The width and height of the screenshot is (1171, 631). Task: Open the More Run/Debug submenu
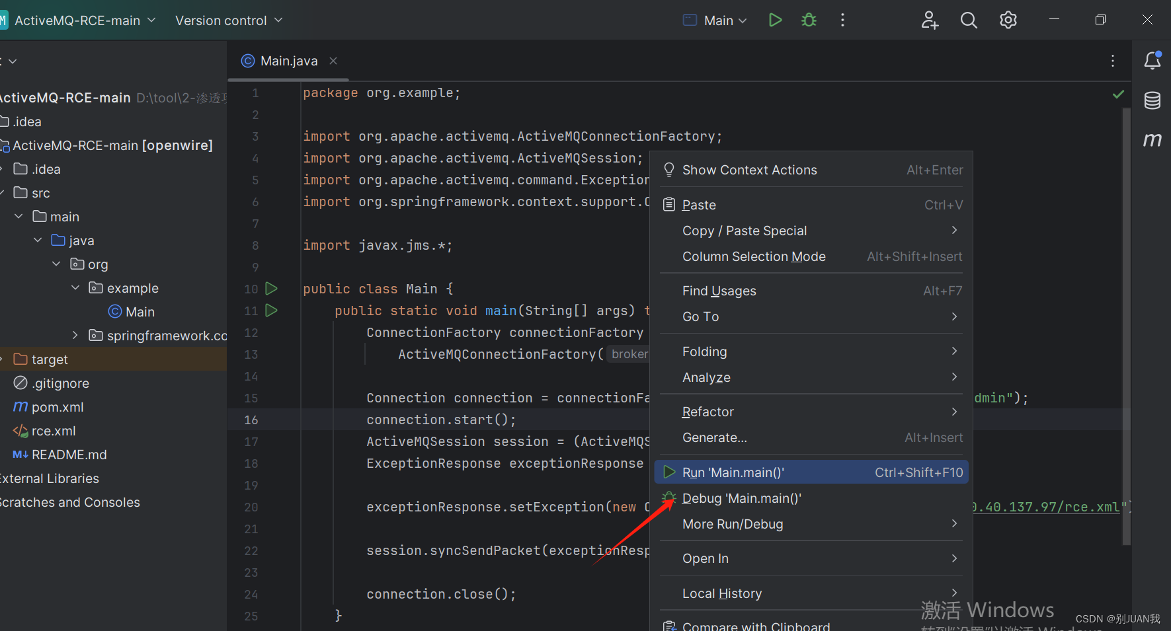tap(811, 524)
